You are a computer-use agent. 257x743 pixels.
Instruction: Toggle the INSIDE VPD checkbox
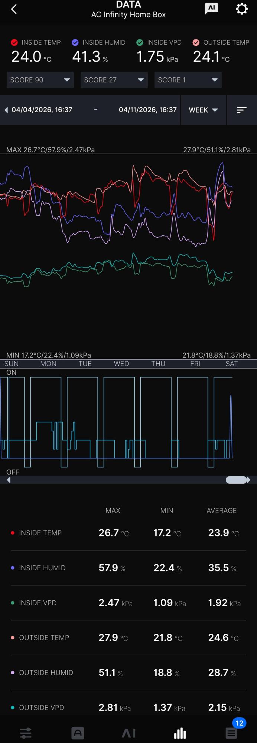tap(140, 43)
